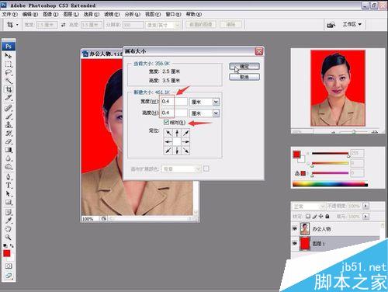
Task: Click the canvas width input field
Action: 174,102
